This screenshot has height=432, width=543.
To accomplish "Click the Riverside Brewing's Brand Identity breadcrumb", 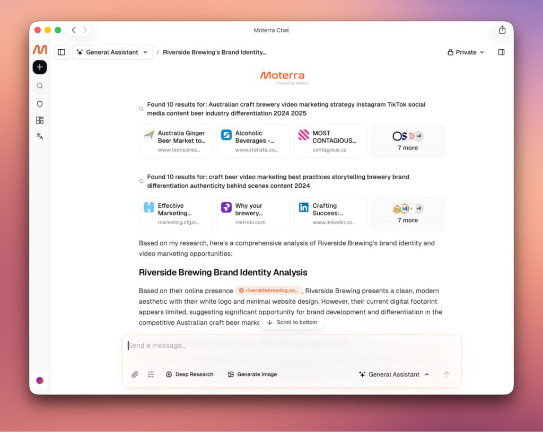I will pyautogui.click(x=215, y=52).
